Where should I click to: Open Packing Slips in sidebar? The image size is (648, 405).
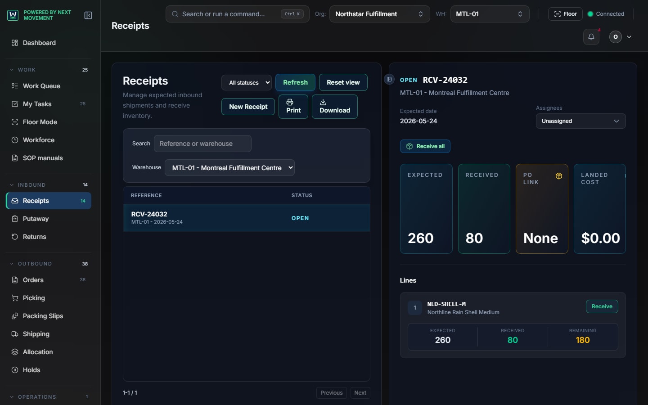click(49, 316)
